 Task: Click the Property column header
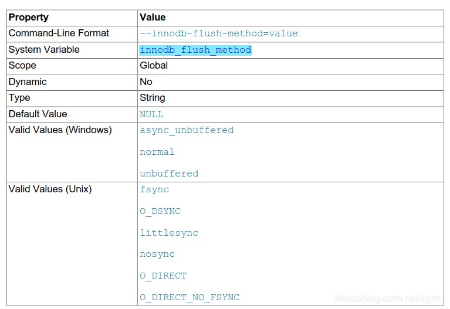pyautogui.click(x=28, y=18)
